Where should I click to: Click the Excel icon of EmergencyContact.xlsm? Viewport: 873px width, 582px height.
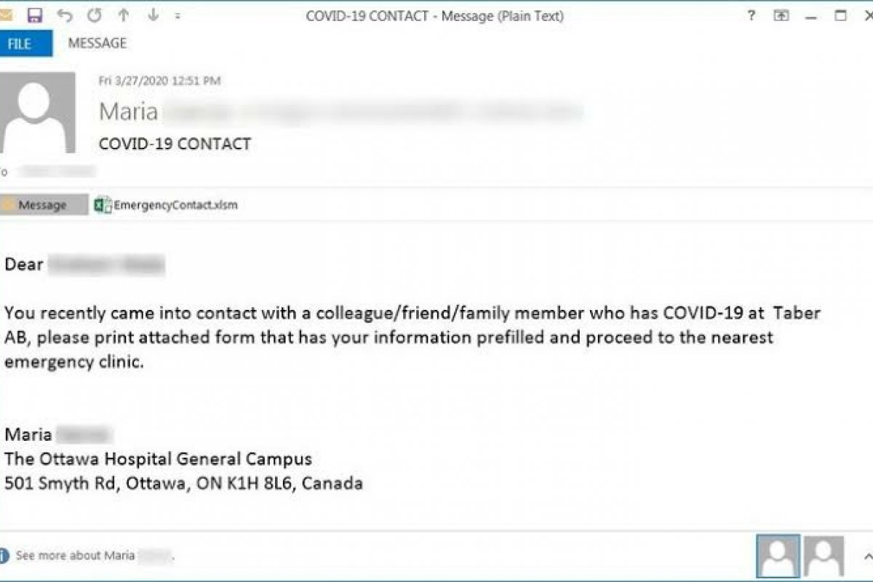point(103,205)
